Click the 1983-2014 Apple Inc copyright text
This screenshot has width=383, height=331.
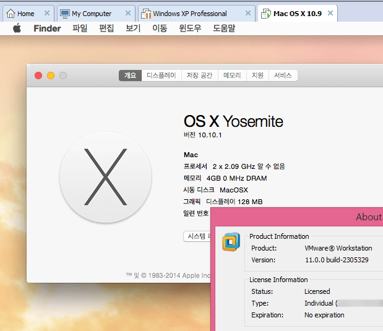168,275
